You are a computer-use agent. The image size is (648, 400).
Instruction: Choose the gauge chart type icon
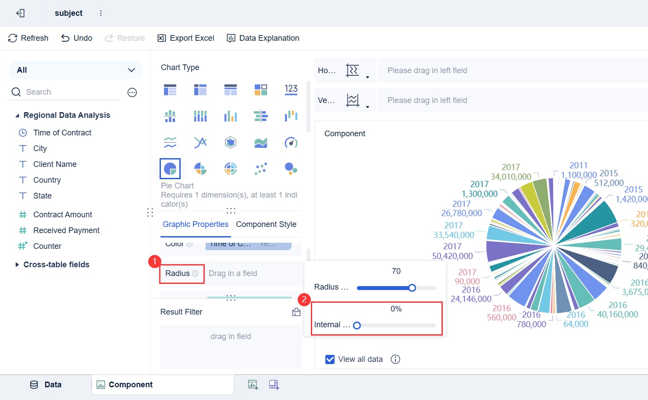[x=291, y=142]
